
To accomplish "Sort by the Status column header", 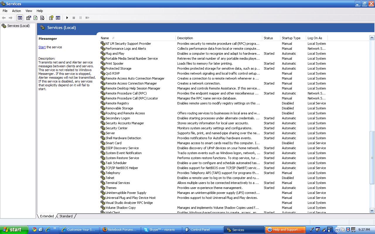I will click(x=271, y=38).
